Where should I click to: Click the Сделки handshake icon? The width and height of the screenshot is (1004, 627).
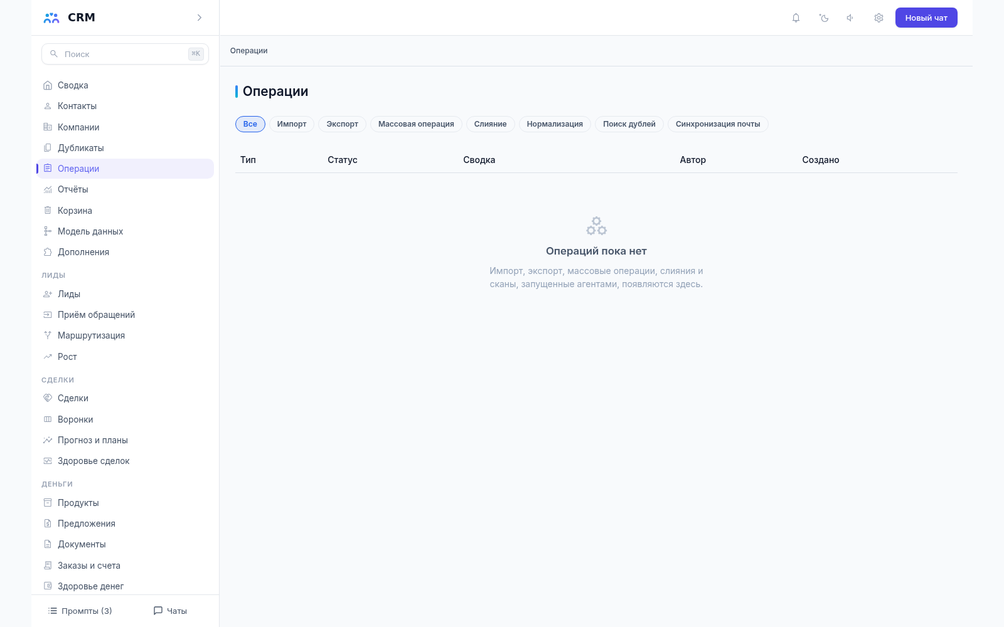click(x=48, y=398)
